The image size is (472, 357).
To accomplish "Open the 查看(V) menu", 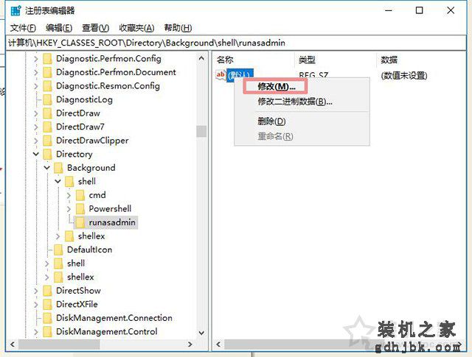I will (x=95, y=28).
